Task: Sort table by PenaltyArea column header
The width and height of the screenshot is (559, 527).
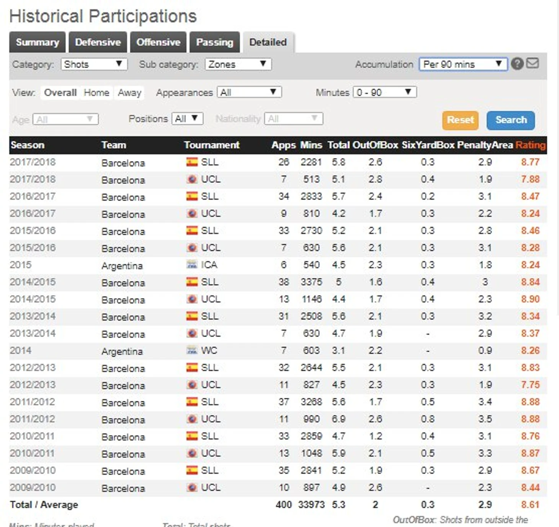Action: tap(485, 145)
